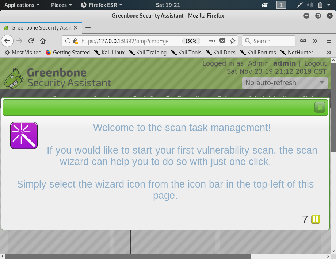Switch to workspace 1 indicator
Image resolution: width=336 pixels, height=259 pixels.
[x=281, y=5]
